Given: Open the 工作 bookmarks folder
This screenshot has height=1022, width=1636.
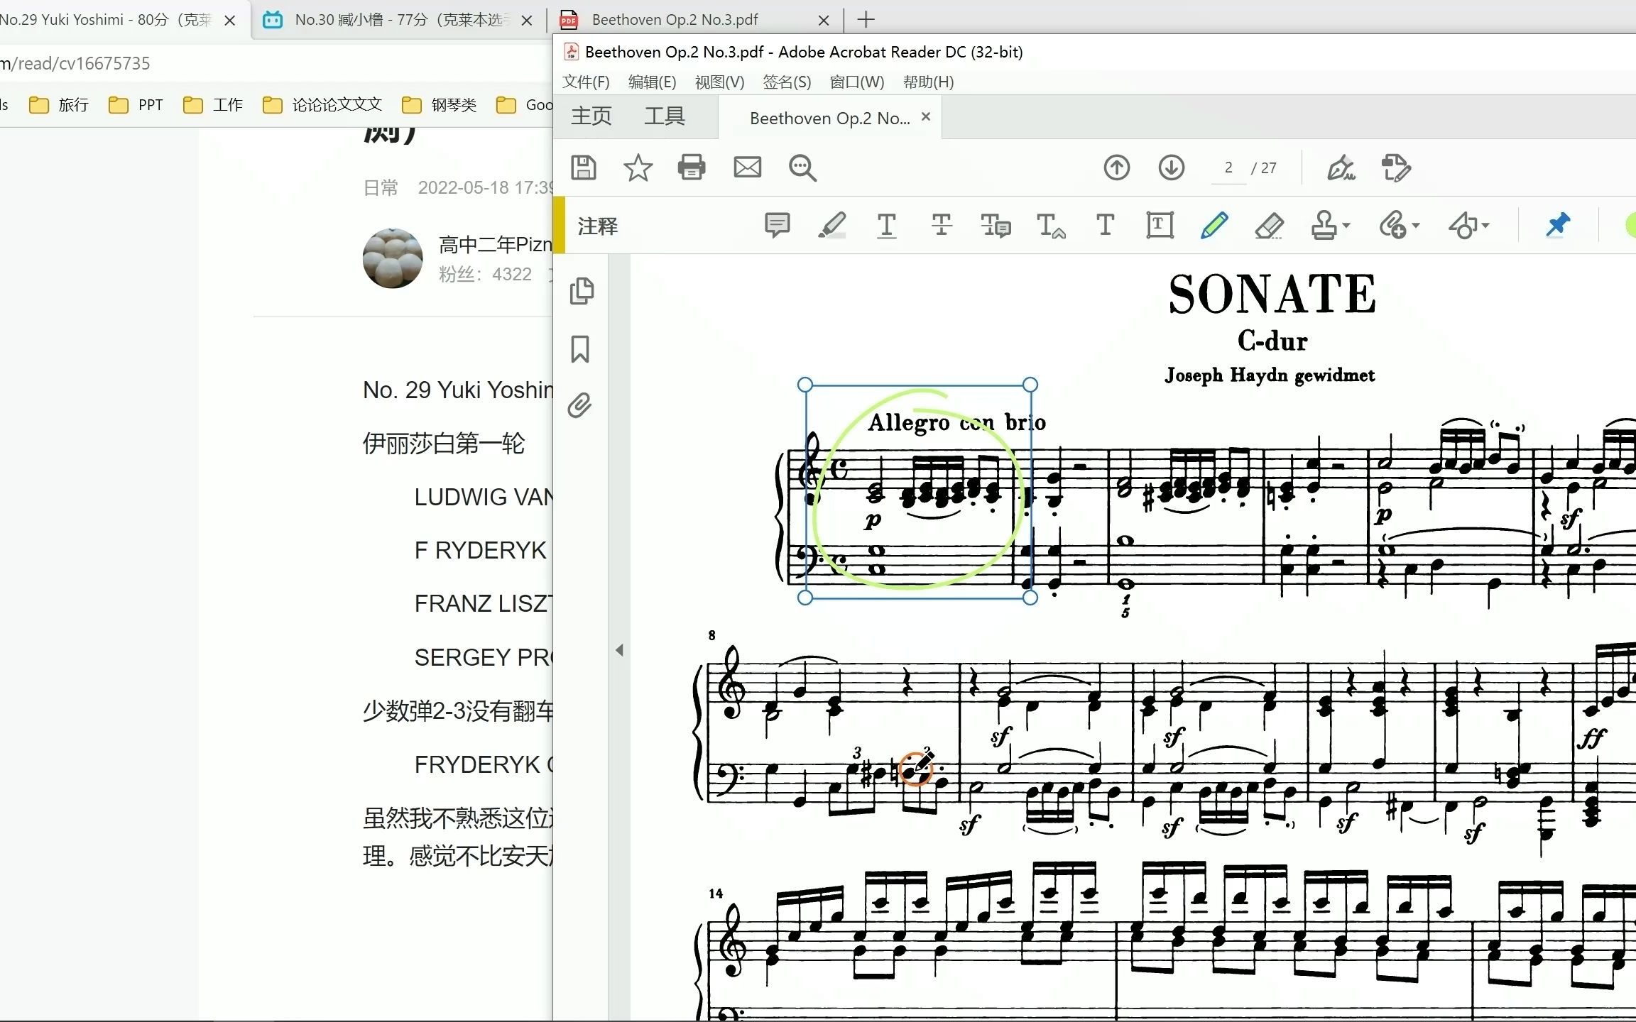Looking at the screenshot, I should [x=212, y=105].
